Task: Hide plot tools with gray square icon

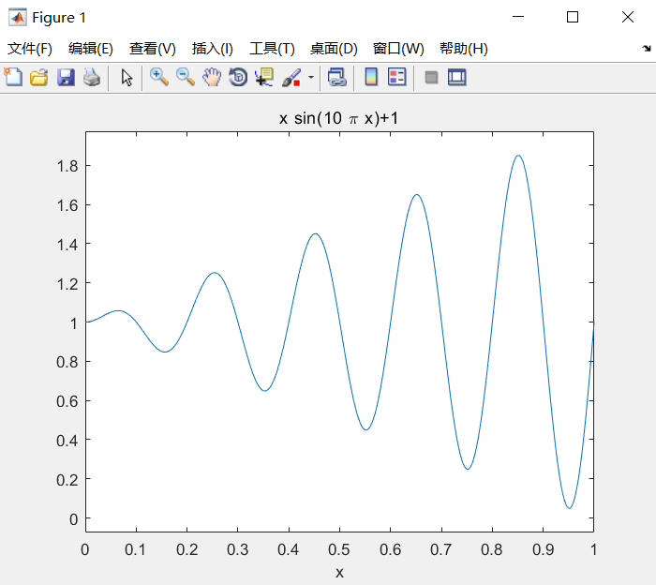Action: point(431,78)
